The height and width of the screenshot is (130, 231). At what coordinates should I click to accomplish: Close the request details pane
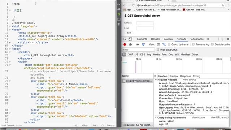tap(155, 76)
